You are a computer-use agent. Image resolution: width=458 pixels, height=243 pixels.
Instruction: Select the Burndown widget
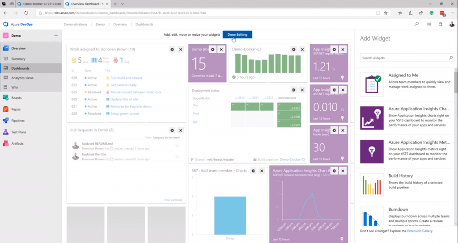[405, 216]
